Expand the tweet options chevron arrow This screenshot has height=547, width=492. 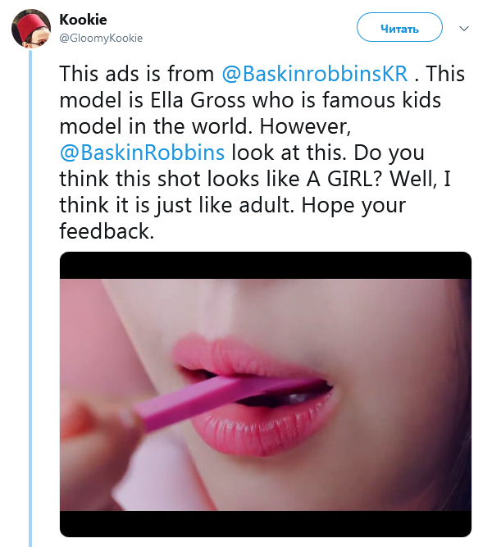[464, 29]
